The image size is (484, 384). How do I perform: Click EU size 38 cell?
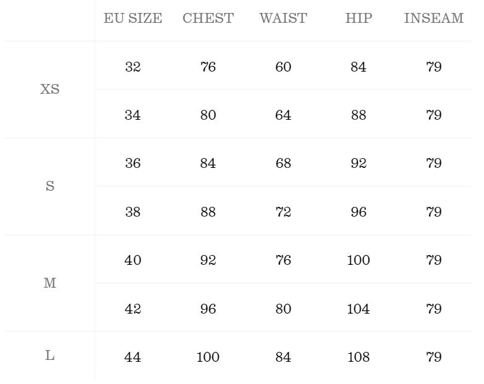click(133, 212)
